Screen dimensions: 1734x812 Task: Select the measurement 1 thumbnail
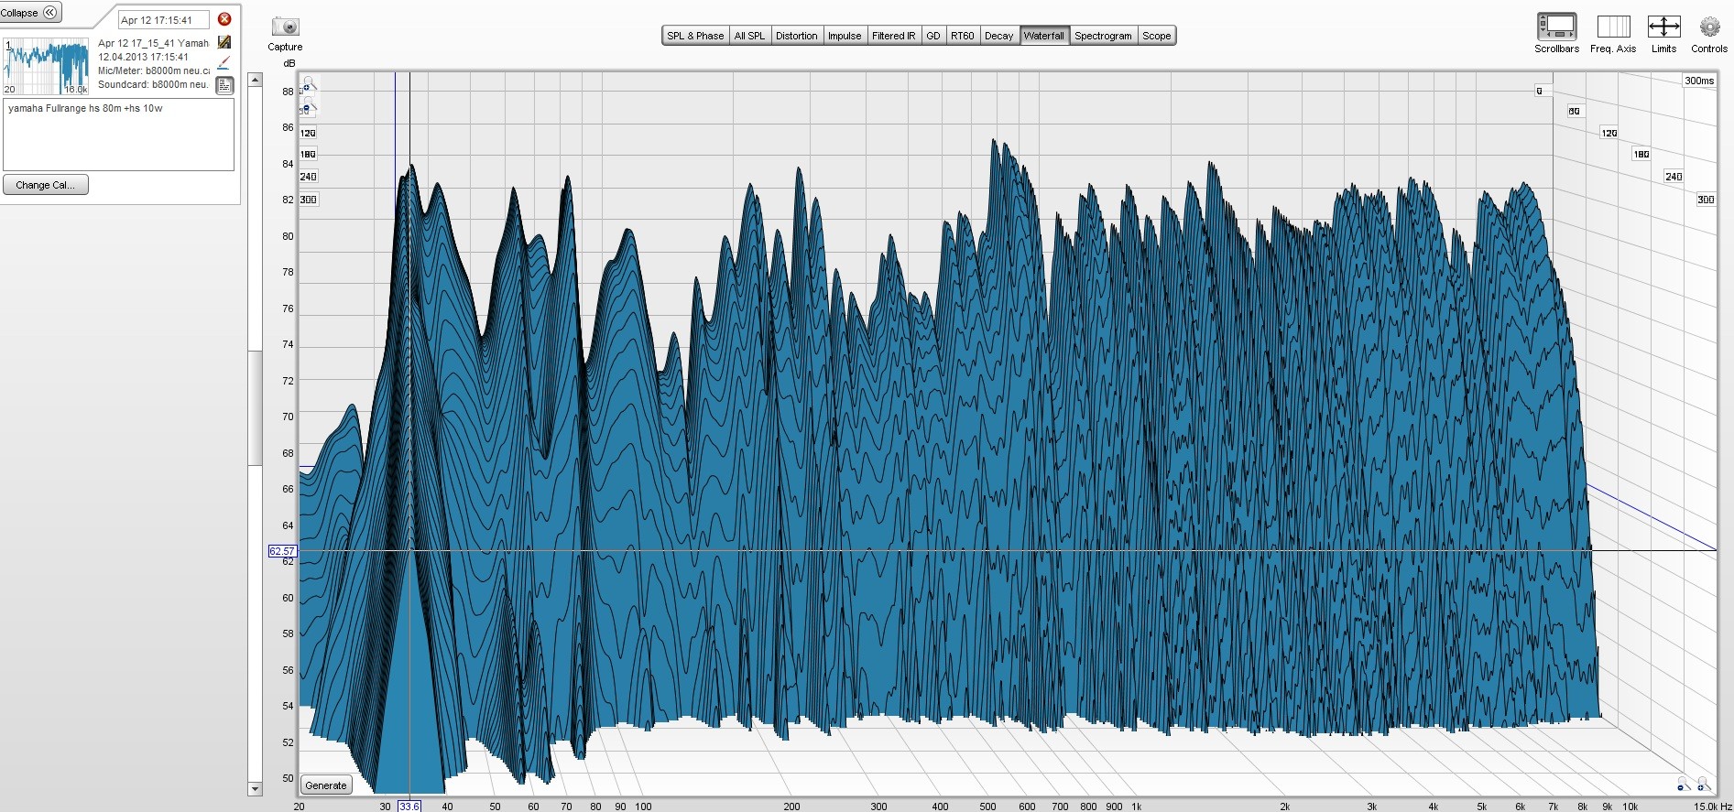click(46, 66)
